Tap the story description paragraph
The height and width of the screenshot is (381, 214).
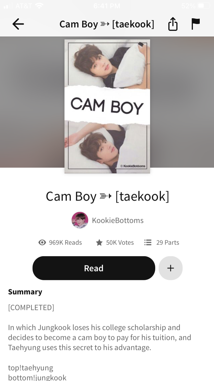point(100,337)
